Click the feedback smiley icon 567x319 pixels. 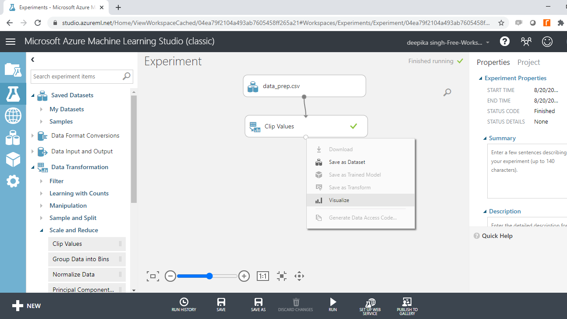tap(547, 41)
